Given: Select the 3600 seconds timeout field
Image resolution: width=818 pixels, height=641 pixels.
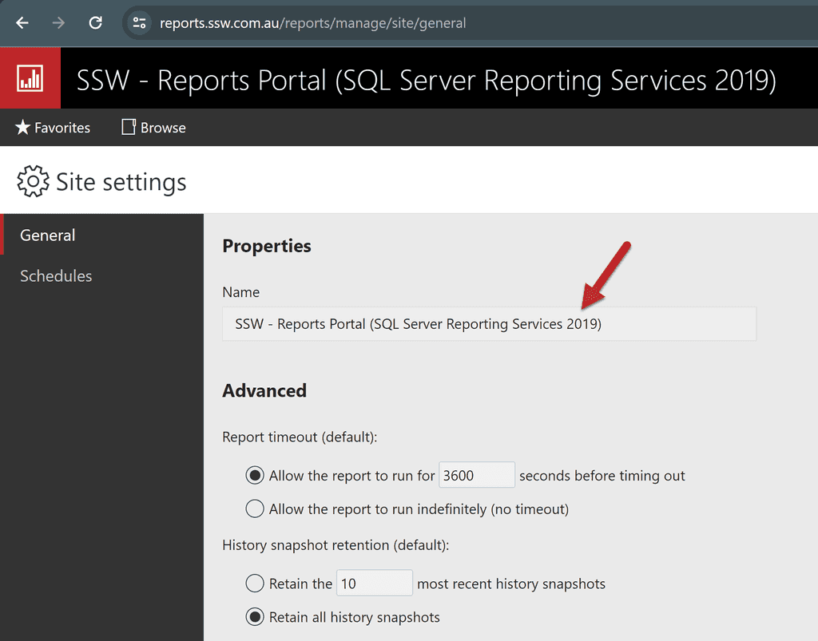Looking at the screenshot, I should coord(476,474).
